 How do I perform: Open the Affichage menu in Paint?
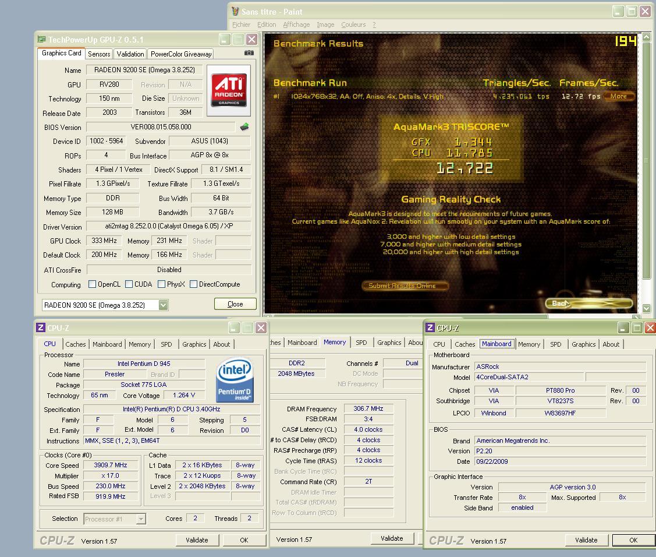[296, 24]
